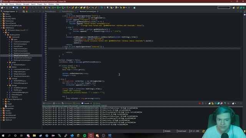Click the status bar sync refresh icon
246x138 pixels.
pos(204,131)
